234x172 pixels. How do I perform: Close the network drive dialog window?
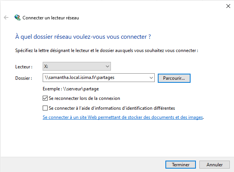[x=227, y=6]
